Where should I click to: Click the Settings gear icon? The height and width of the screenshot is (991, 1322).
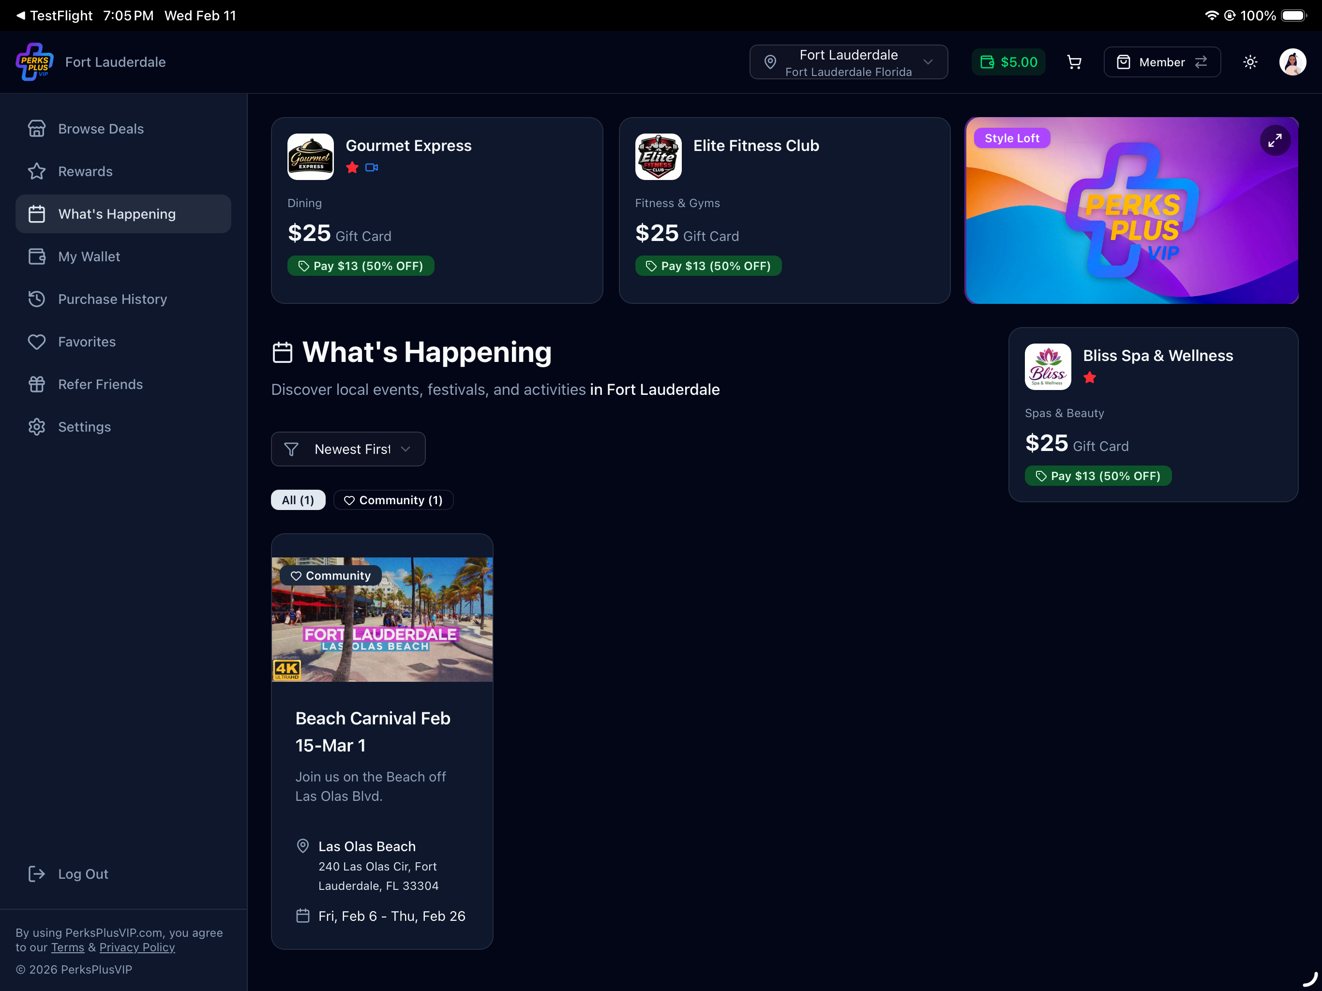pyautogui.click(x=36, y=427)
